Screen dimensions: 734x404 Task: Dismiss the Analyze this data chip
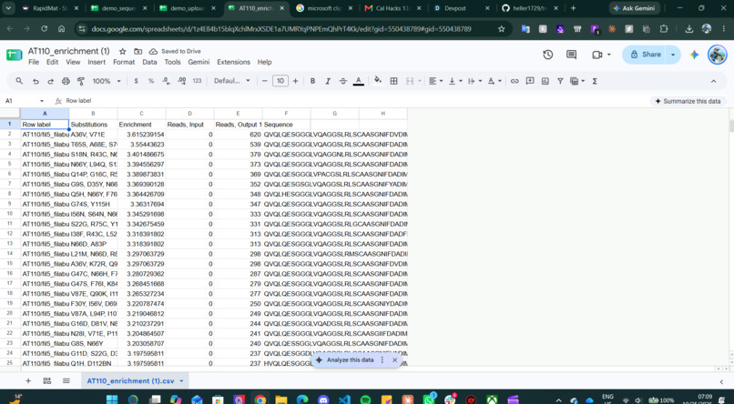pyautogui.click(x=394, y=360)
